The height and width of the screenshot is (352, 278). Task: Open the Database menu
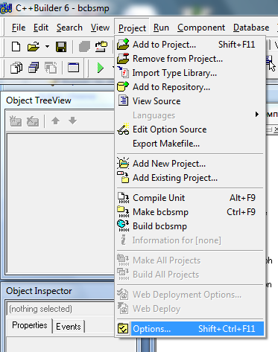tap(251, 28)
